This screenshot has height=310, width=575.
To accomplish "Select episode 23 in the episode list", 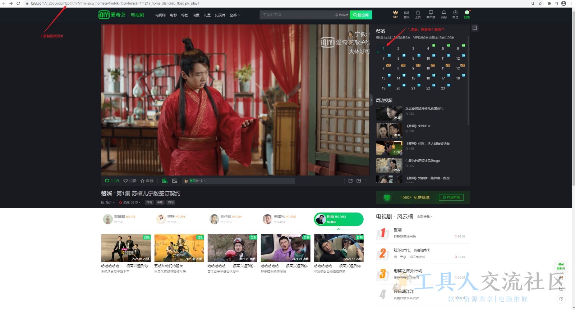I will click(x=443, y=88).
